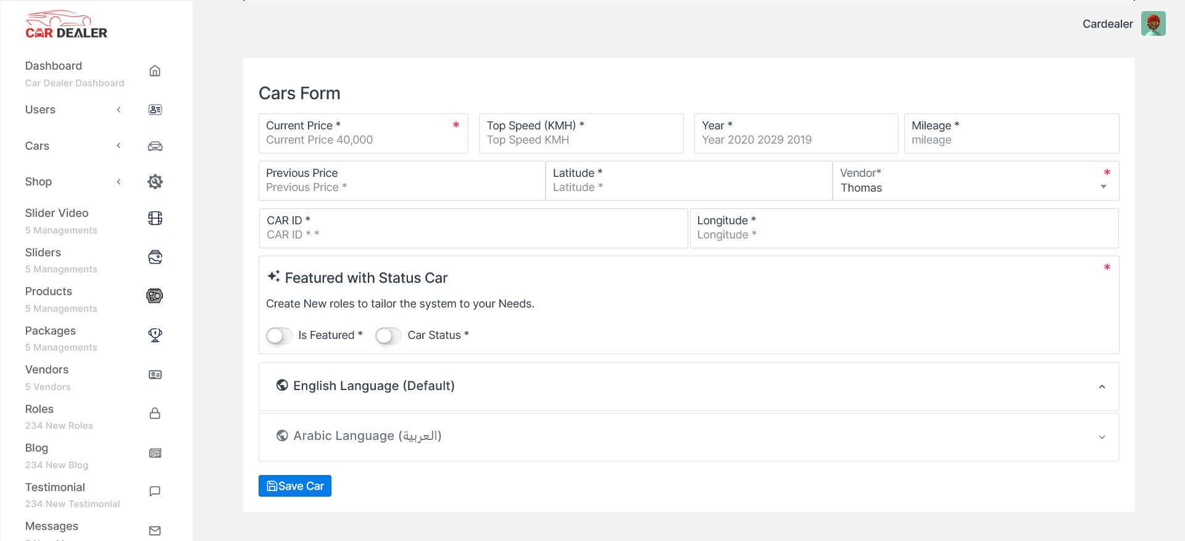Viewport: 1185px width, 541px height.
Task: Click the Car Dealer logo
Action: coord(66,25)
